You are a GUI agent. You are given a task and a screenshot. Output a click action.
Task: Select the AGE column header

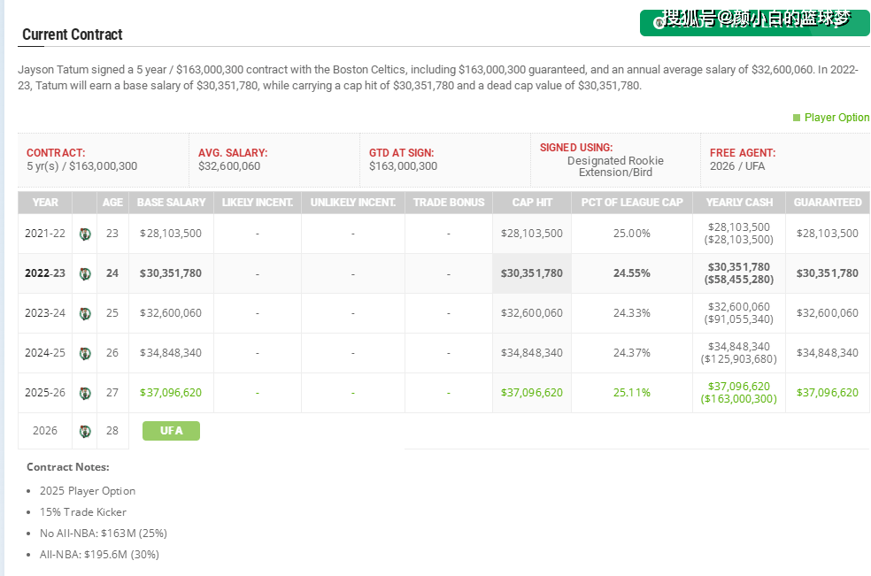coord(112,203)
